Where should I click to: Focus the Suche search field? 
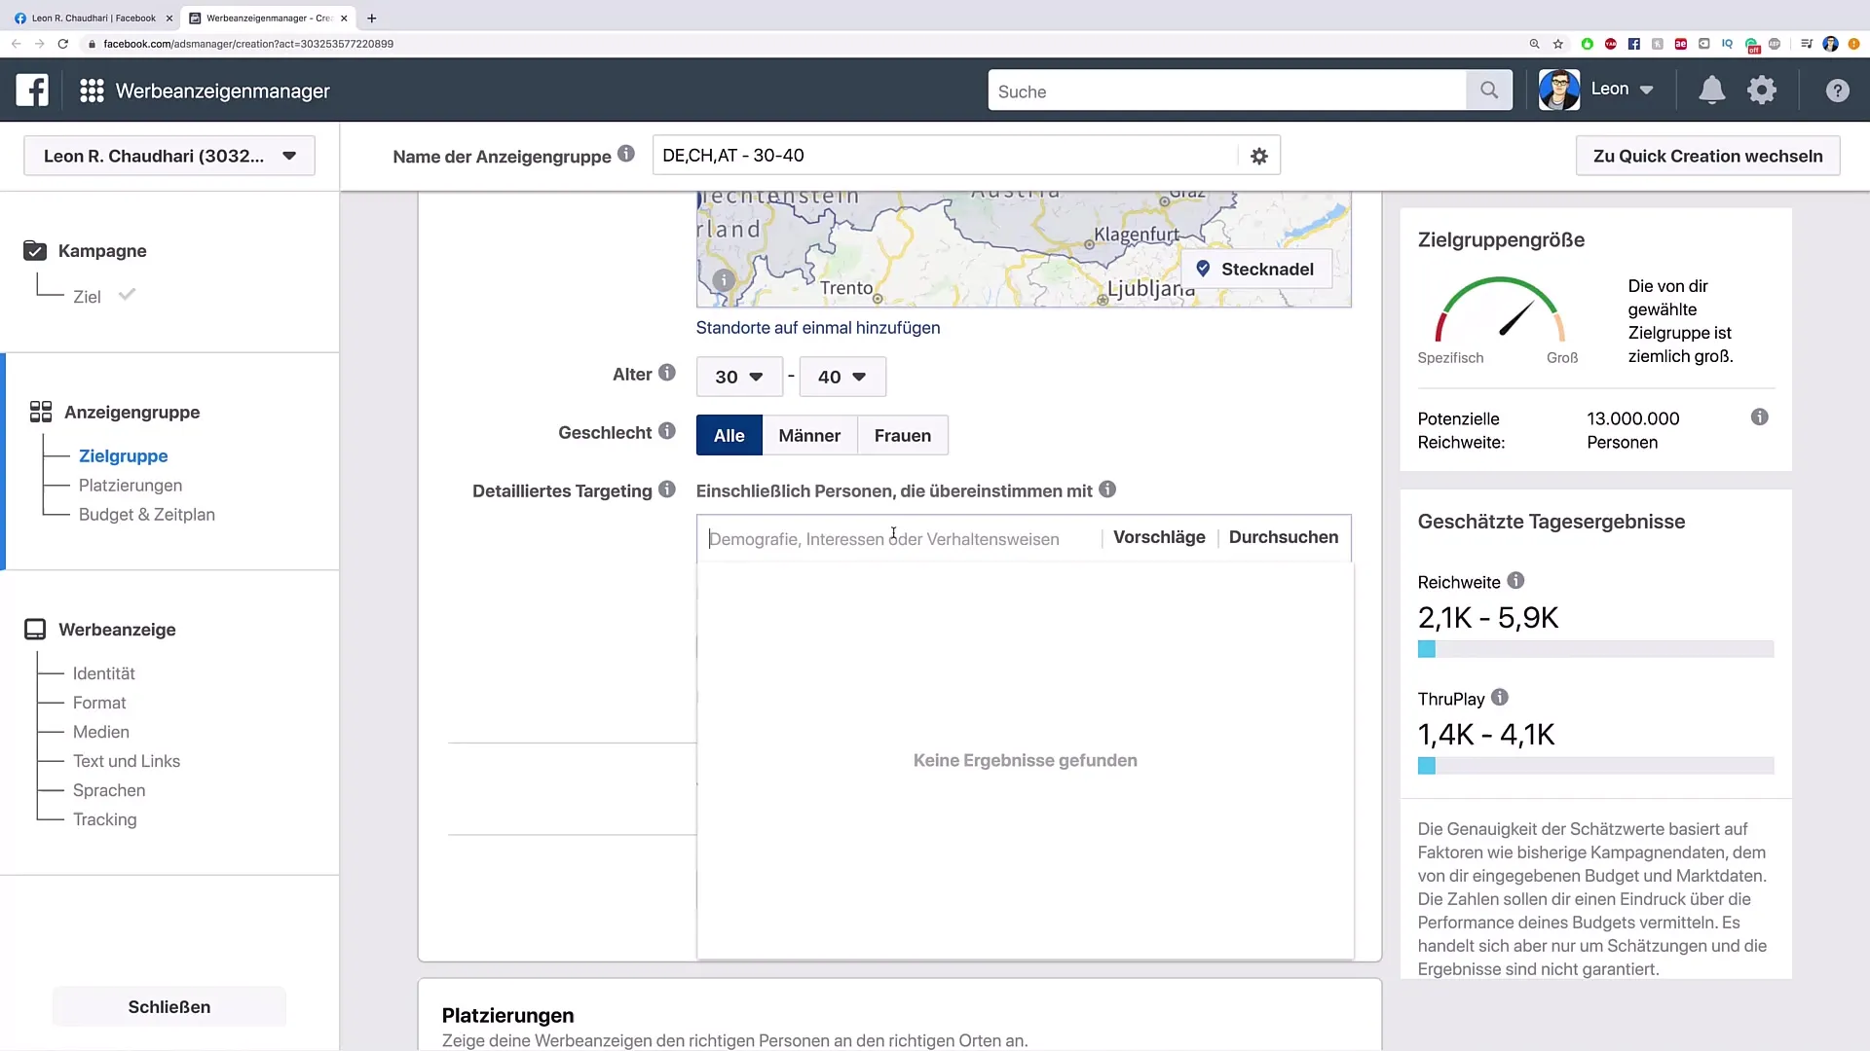pos(1227,91)
